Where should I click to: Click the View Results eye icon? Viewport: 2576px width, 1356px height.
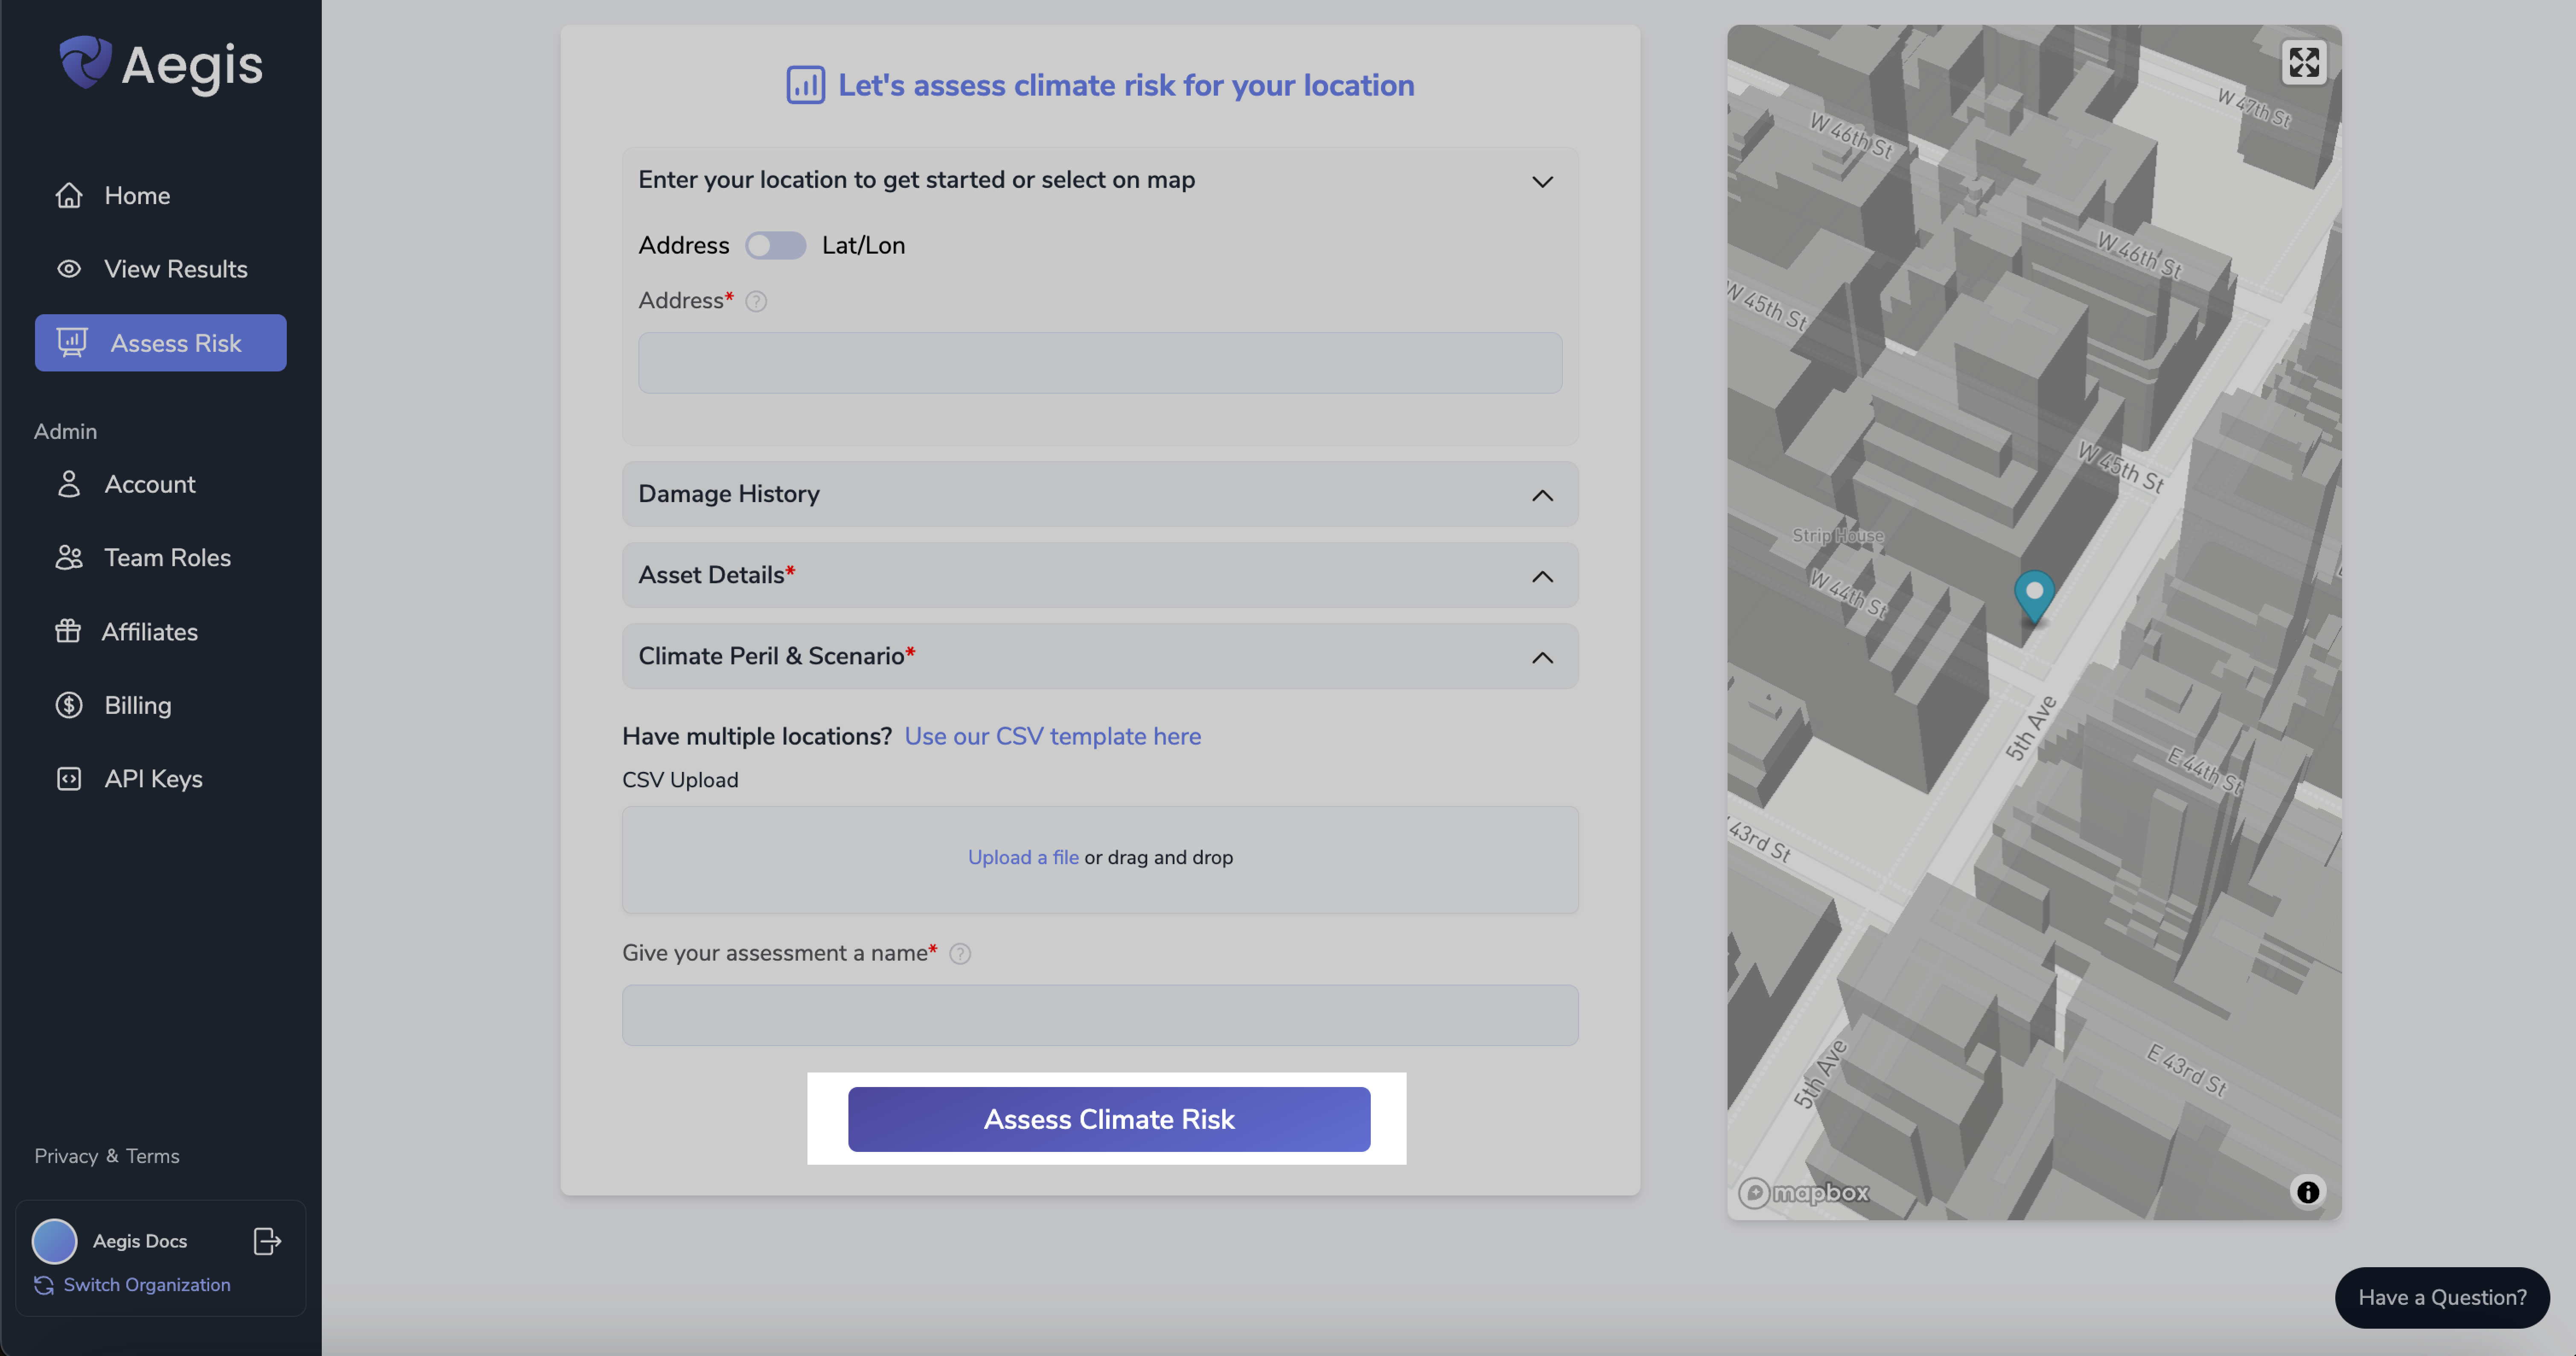point(68,267)
